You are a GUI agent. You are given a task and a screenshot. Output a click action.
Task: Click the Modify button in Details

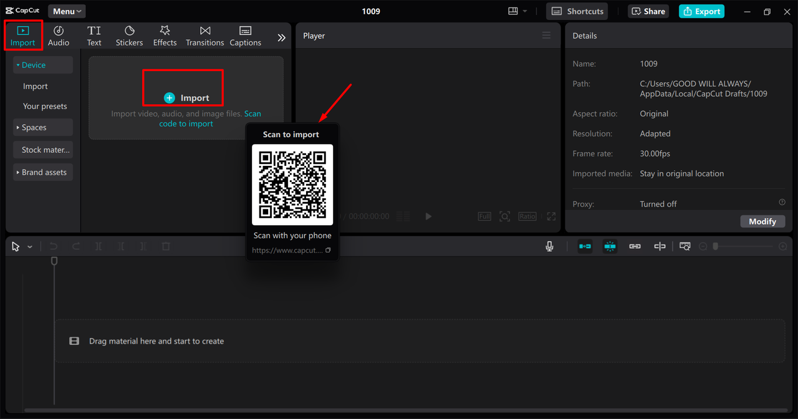coord(762,221)
